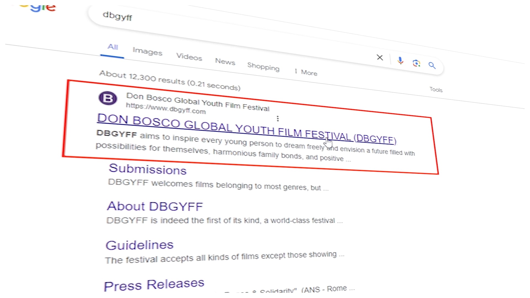Open the Tools filter options

click(436, 89)
